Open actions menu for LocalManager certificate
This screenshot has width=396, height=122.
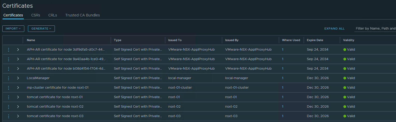[x=8, y=78]
